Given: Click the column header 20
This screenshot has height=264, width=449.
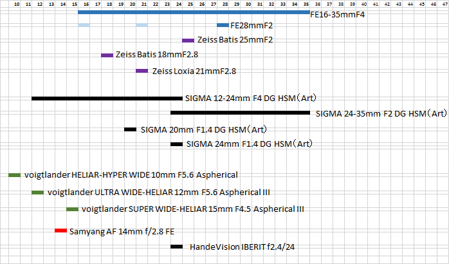Looking at the screenshot, I should [x=133, y=5].
